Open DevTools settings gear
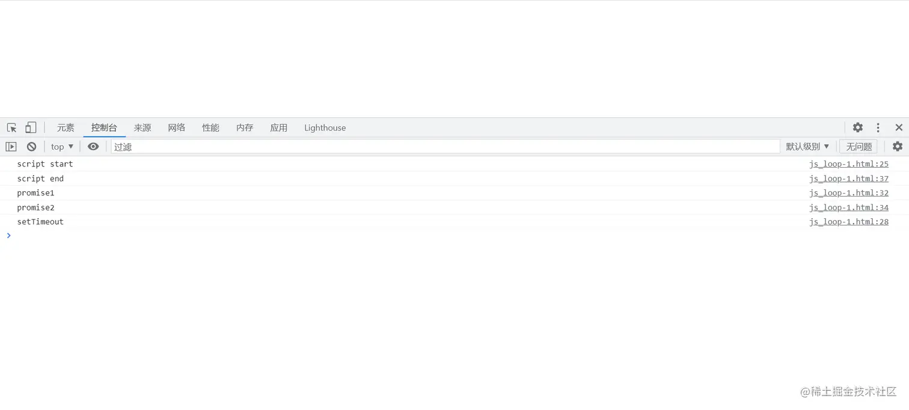This screenshot has height=410, width=909. coord(857,127)
